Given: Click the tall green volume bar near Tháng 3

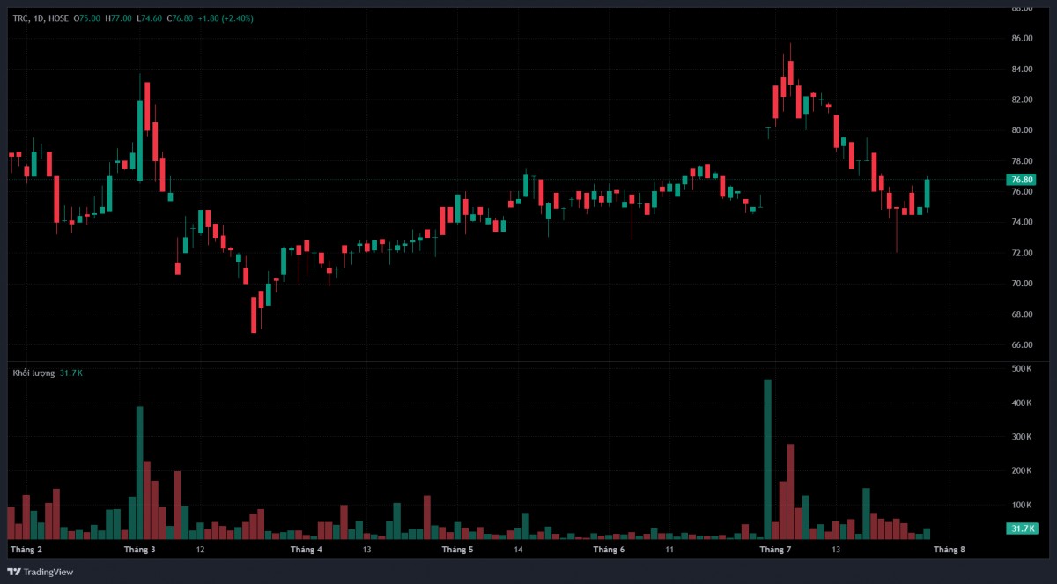Looking at the screenshot, I should click(x=139, y=473).
